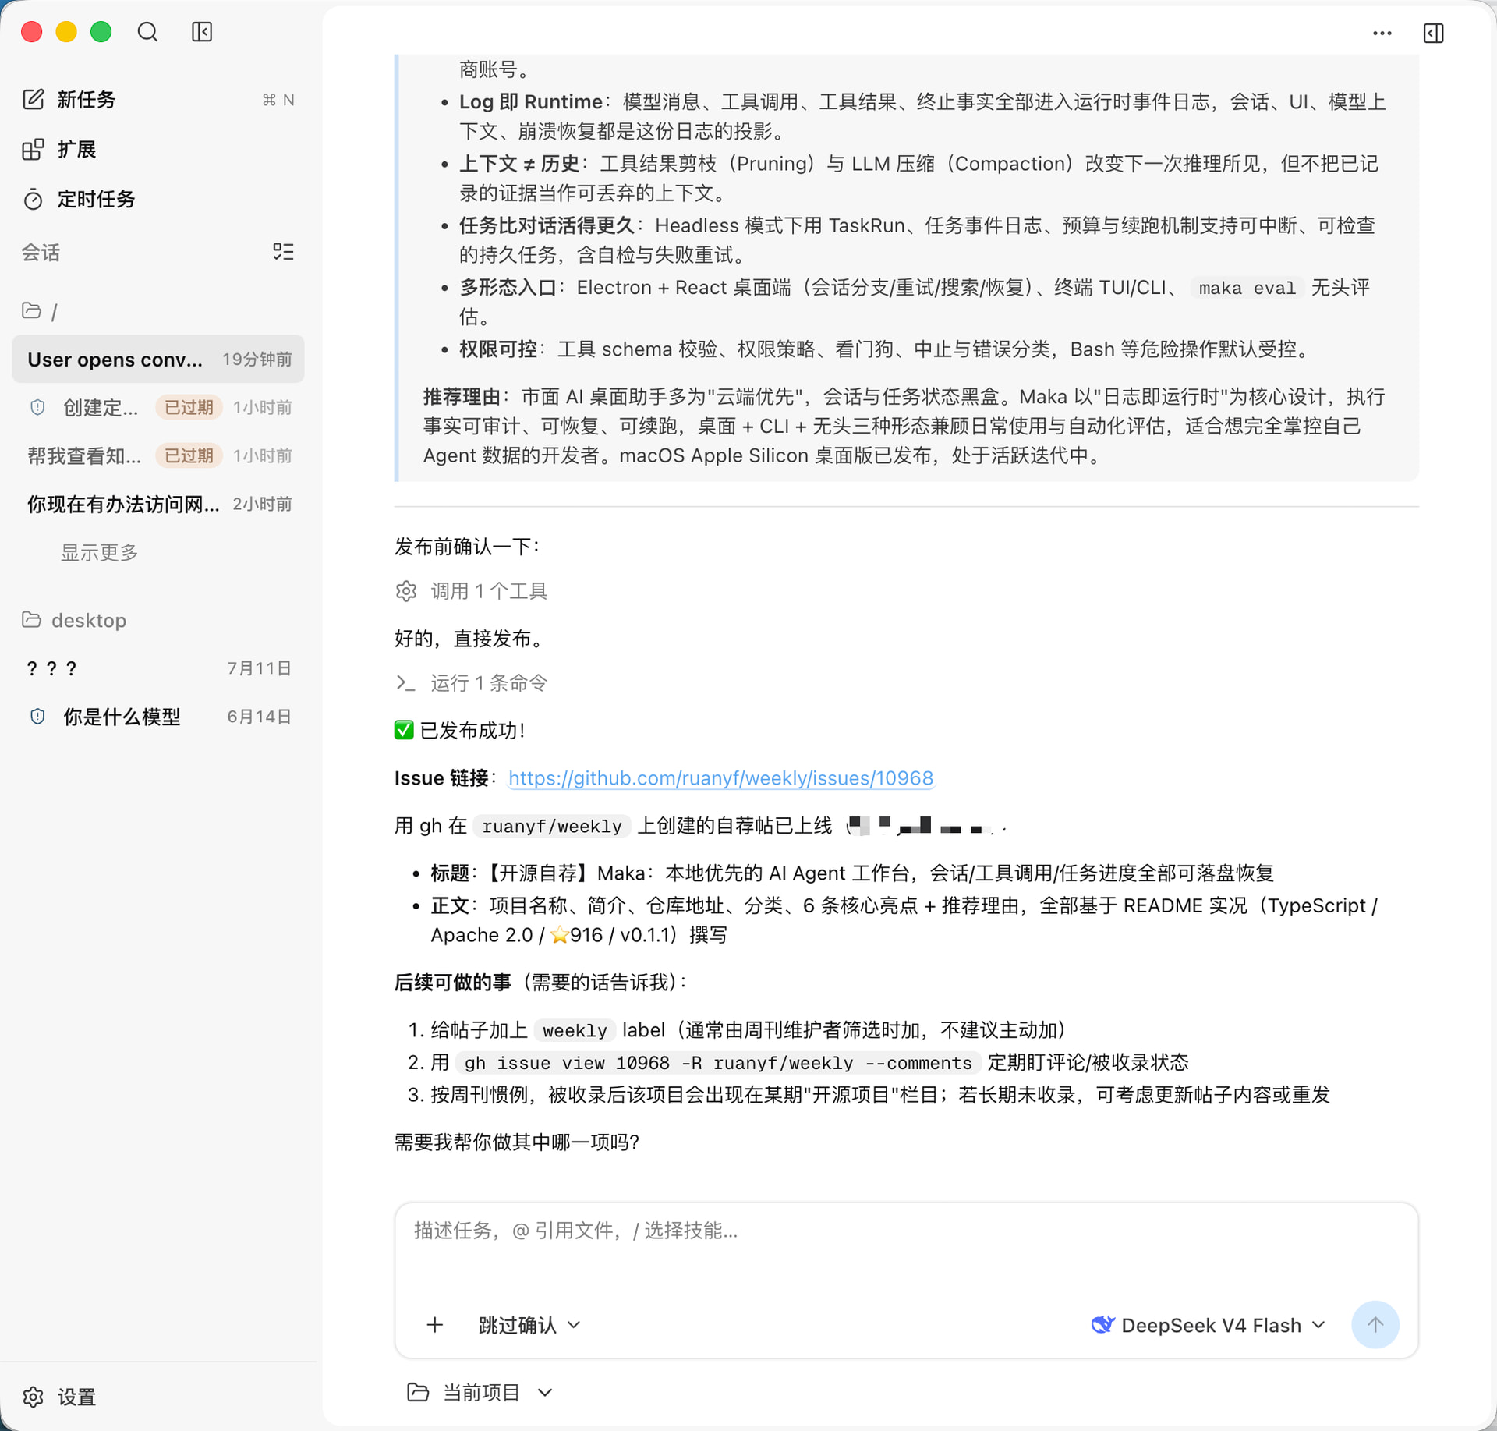Image resolution: width=1497 pixels, height=1431 pixels.
Task: Open the search icon in the title bar
Action: pos(147,32)
